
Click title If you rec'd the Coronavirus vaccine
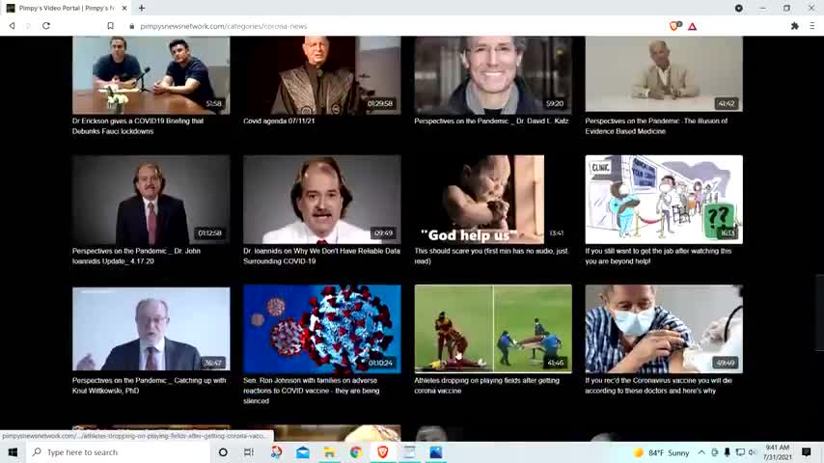[658, 385]
